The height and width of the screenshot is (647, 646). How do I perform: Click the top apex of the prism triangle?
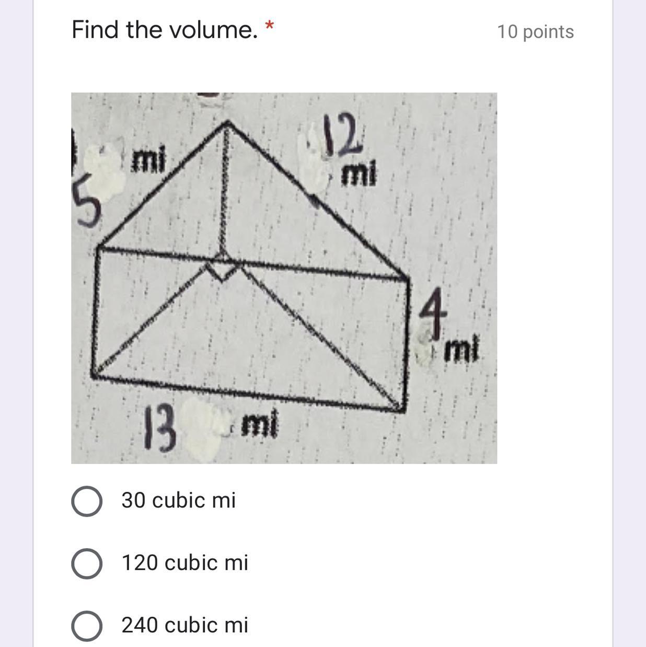227,123
